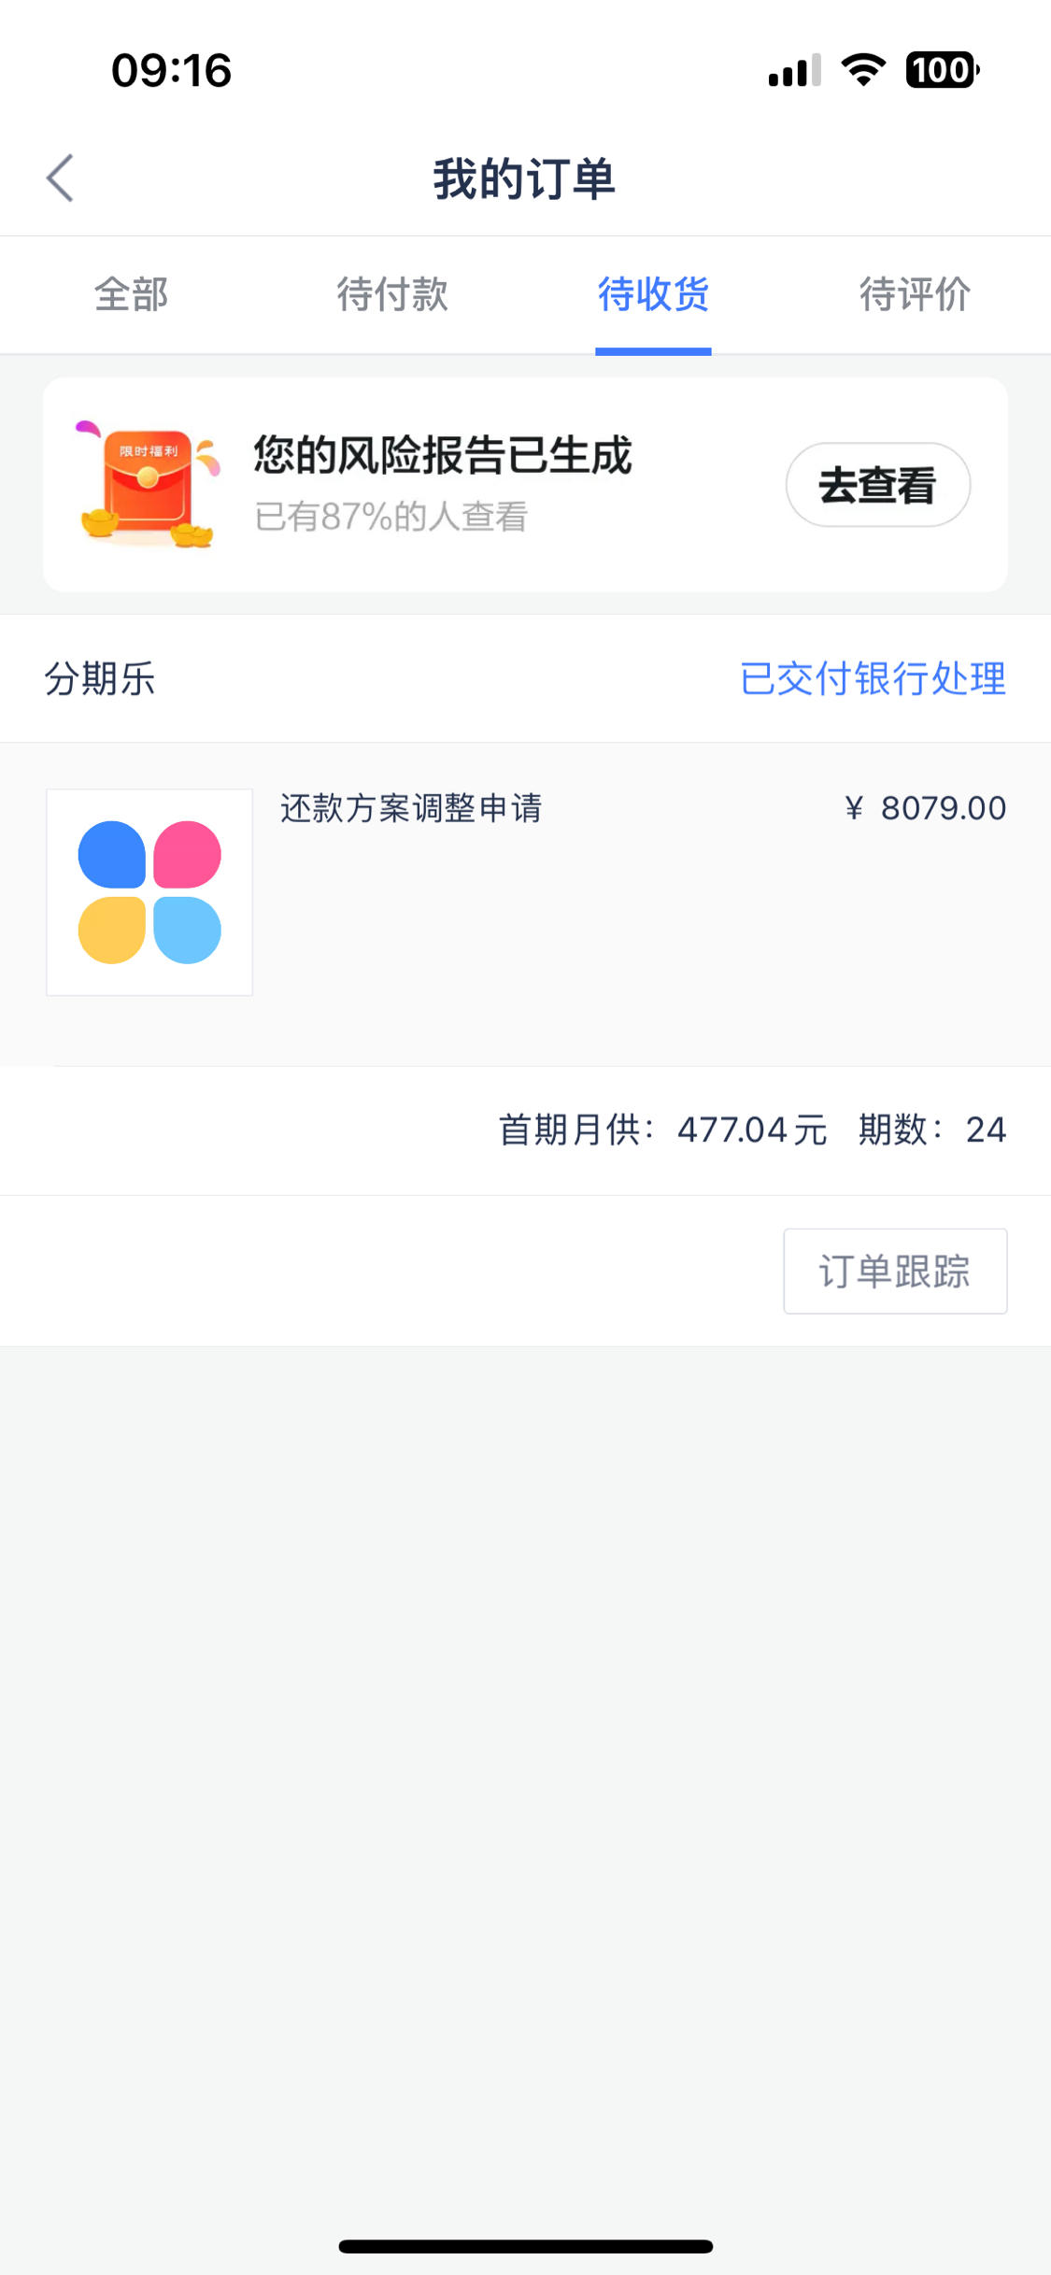
Task: Open the 还款方案调整申请 order title
Action: [x=411, y=808]
